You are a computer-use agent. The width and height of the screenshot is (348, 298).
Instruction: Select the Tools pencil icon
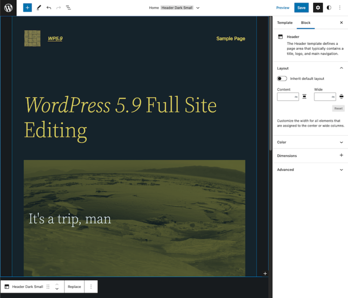click(39, 8)
